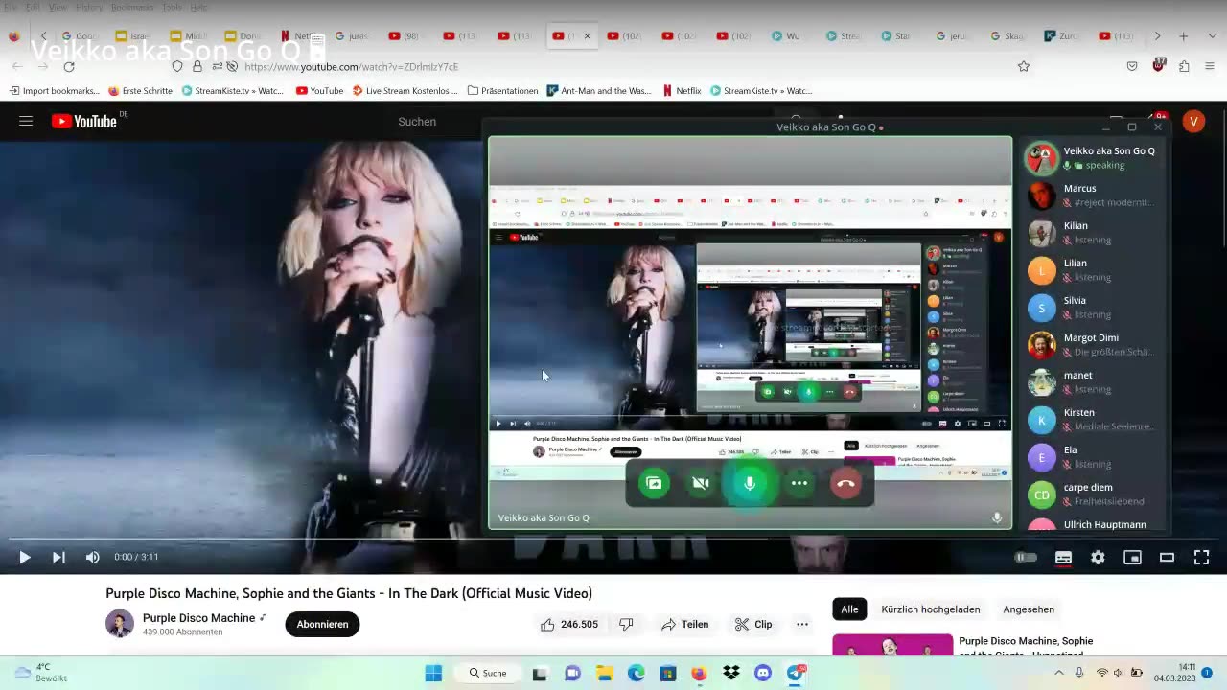Toggle YouTube autoplay switch
Image resolution: width=1227 pixels, height=690 pixels.
click(x=1026, y=557)
